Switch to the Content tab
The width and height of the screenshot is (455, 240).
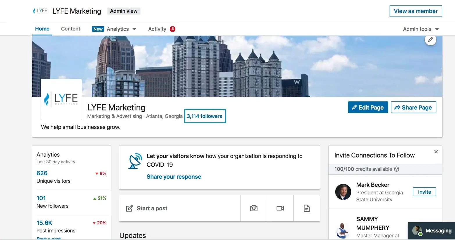70,28
